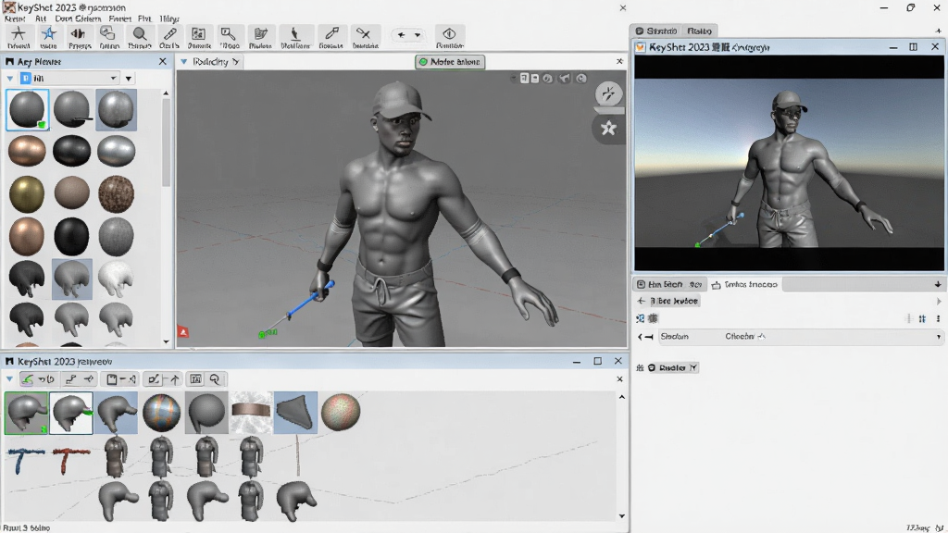The width and height of the screenshot is (948, 533).
Task: Select the red T-shaped thumbnail
Action: (70, 461)
